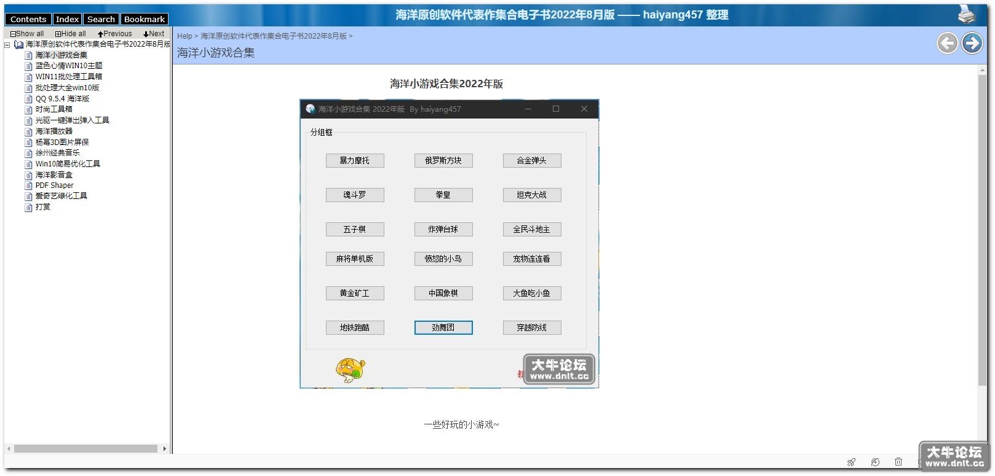Go forward with the right arrow icon

[x=972, y=43]
